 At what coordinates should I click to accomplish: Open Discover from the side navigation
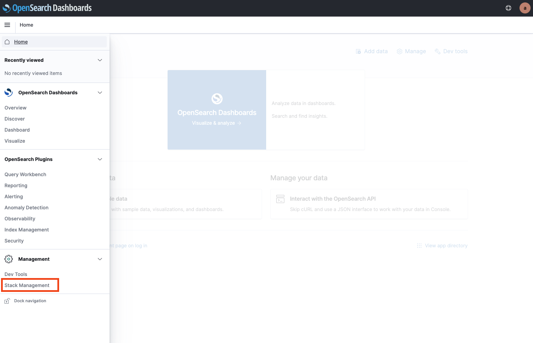(15, 119)
